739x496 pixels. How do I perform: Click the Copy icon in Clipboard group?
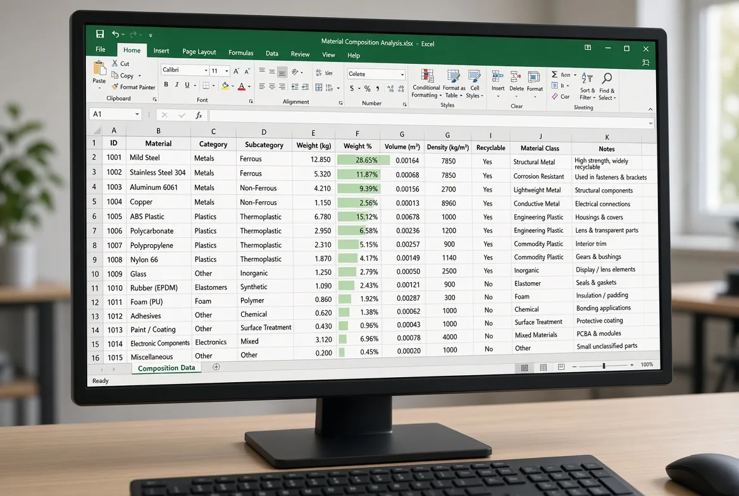point(115,75)
